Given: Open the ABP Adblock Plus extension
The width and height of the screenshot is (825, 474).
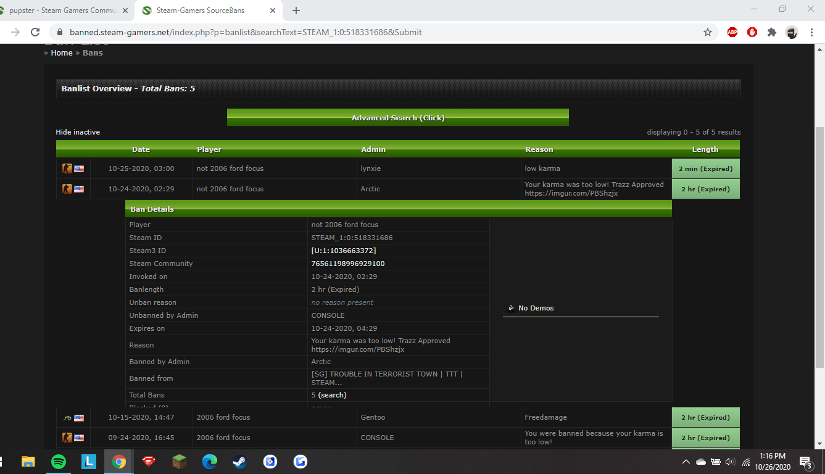Looking at the screenshot, I should pyautogui.click(x=732, y=32).
